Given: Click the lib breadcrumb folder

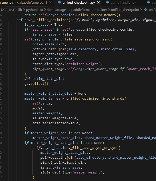Looking at the screenshot, I should (x=20, y=10).
